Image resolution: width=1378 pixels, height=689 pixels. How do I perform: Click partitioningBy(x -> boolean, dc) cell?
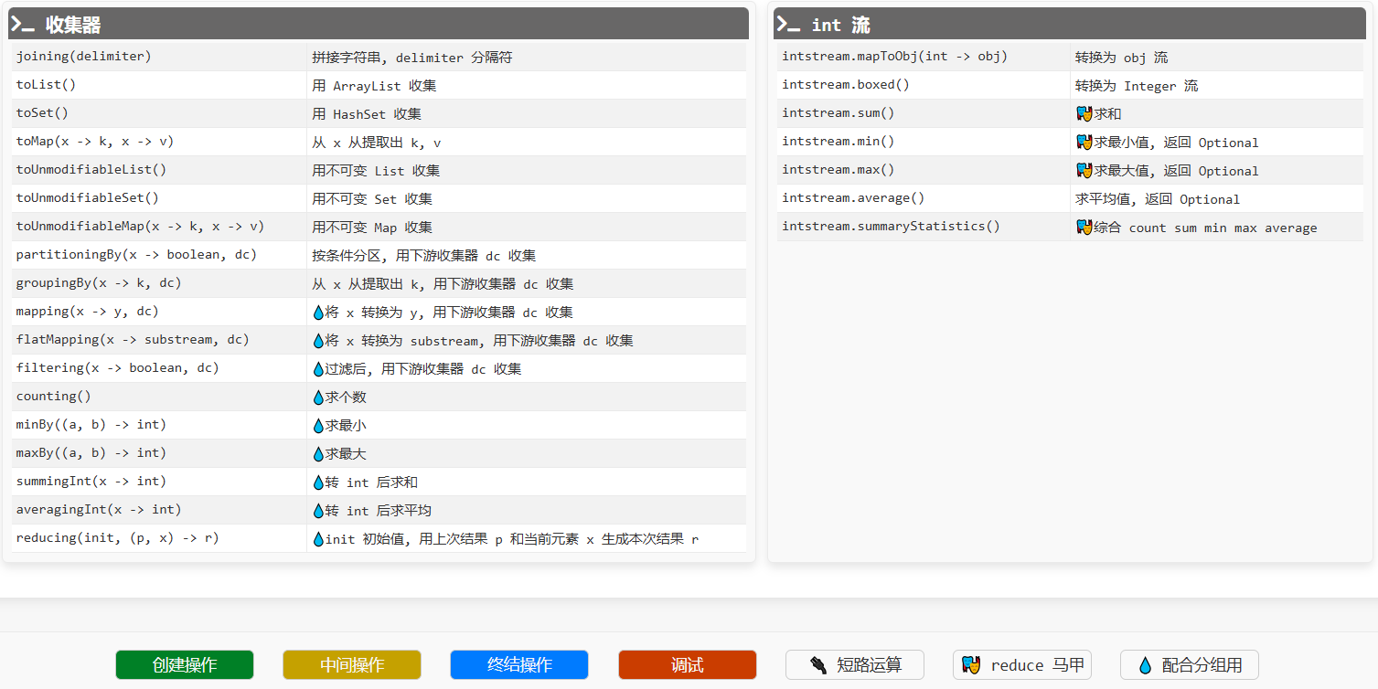pos(159,255)
